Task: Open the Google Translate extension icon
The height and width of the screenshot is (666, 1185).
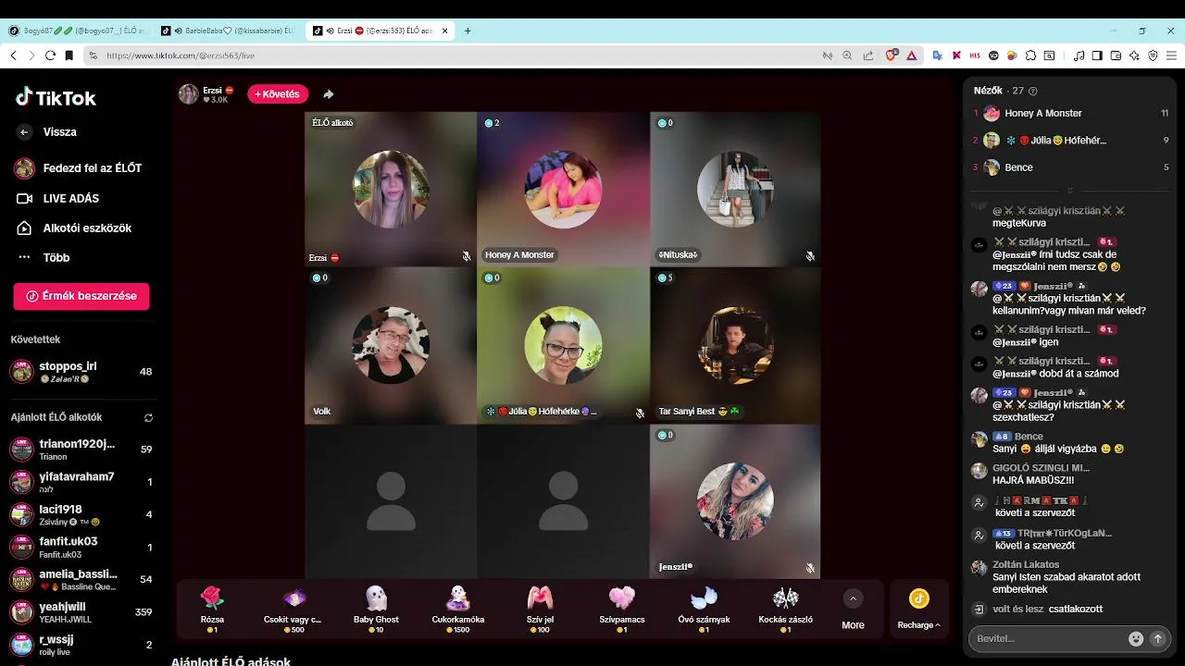Action: (937, 55)
